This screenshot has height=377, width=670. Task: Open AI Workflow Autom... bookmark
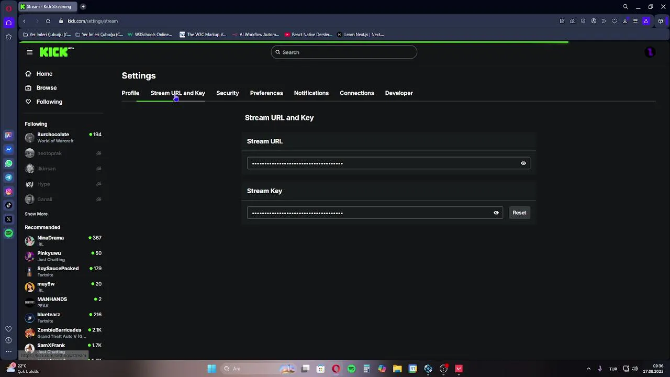point(255,35)
